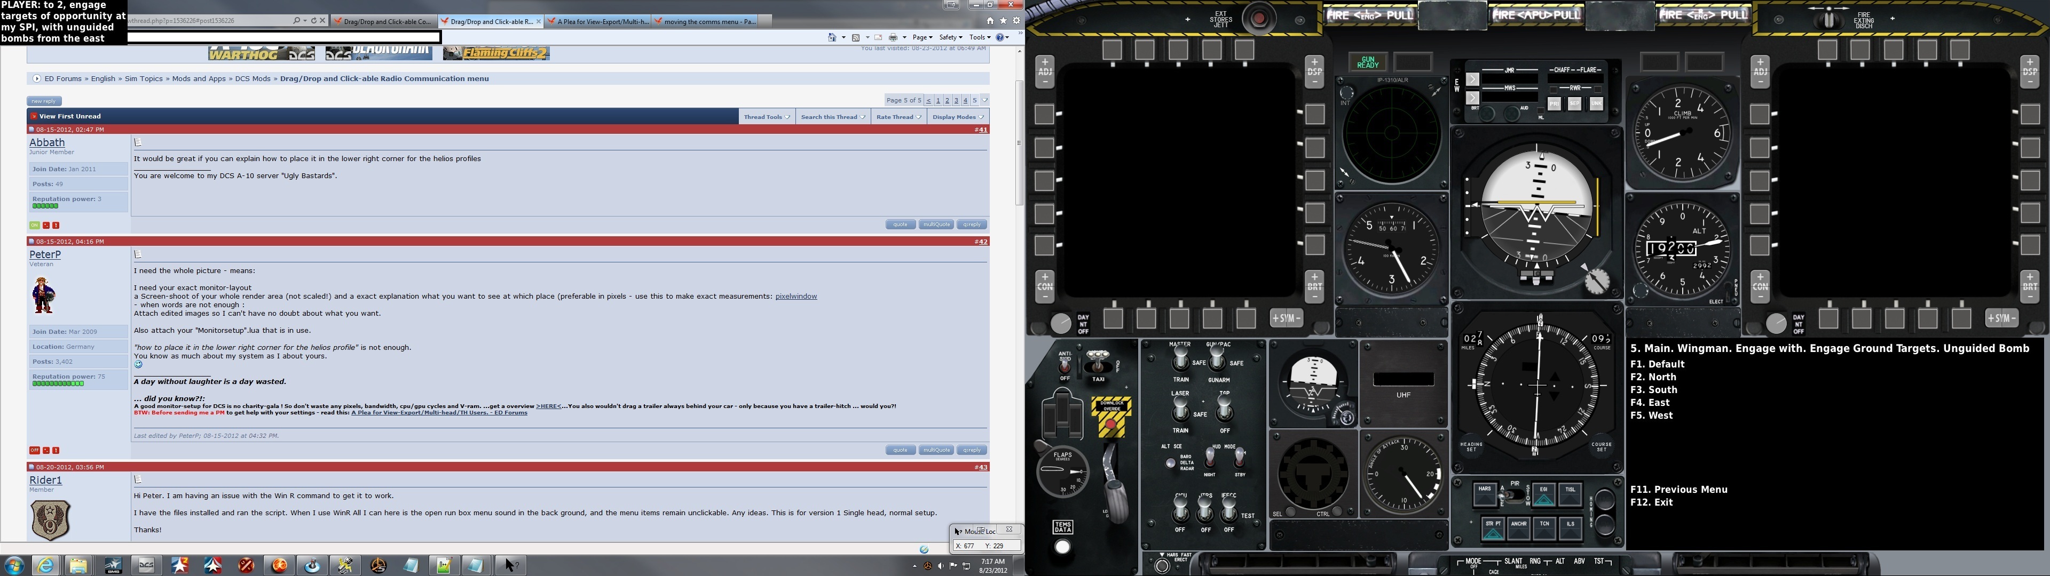The height and width of the screenshot is (576, 2050).
Task: Open the pixelwindow link in PeterP's post
Action: pos(796,297)
